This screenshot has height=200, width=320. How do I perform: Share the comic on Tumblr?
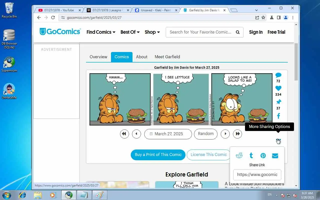coord(251,155)
